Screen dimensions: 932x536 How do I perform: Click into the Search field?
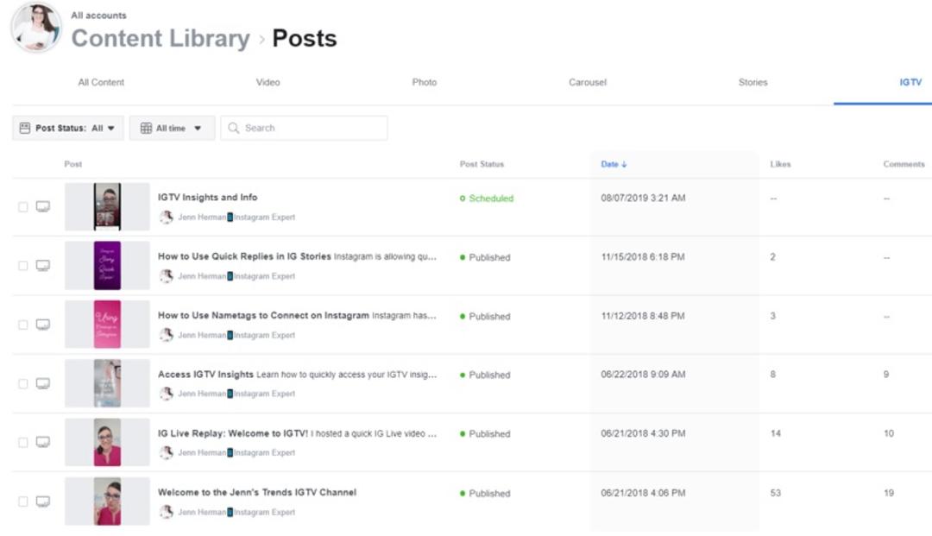tap(304, 128)
